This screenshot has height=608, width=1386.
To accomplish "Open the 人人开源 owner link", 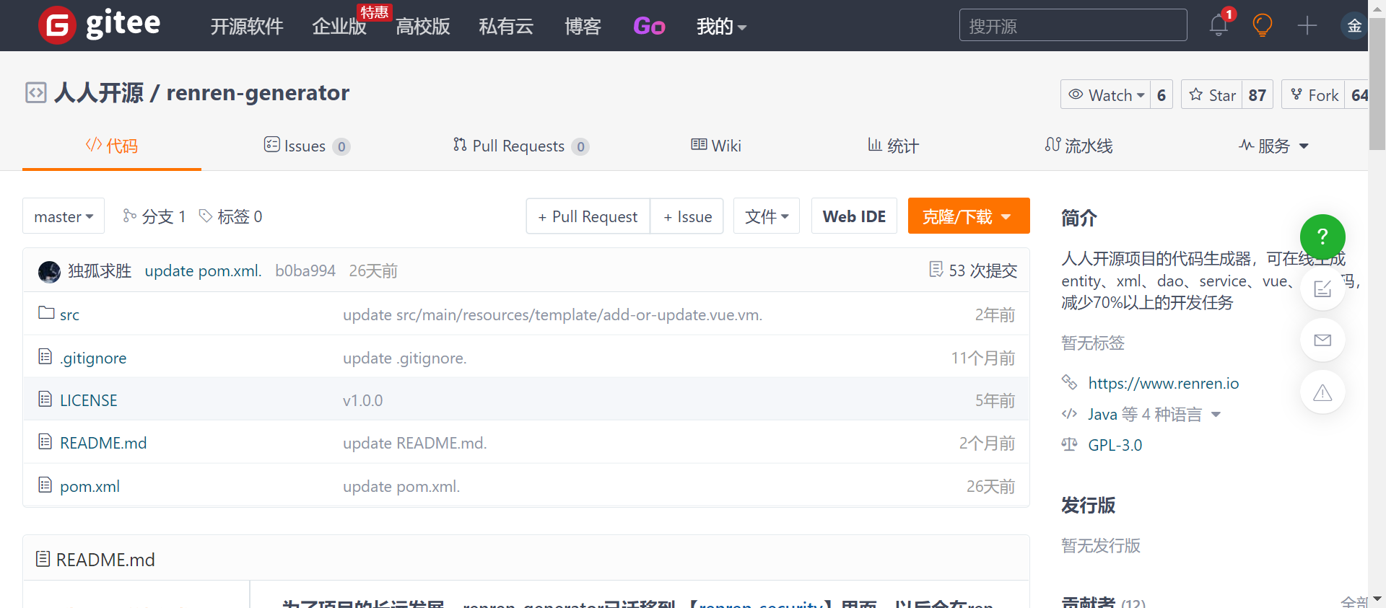I will 99,92.
